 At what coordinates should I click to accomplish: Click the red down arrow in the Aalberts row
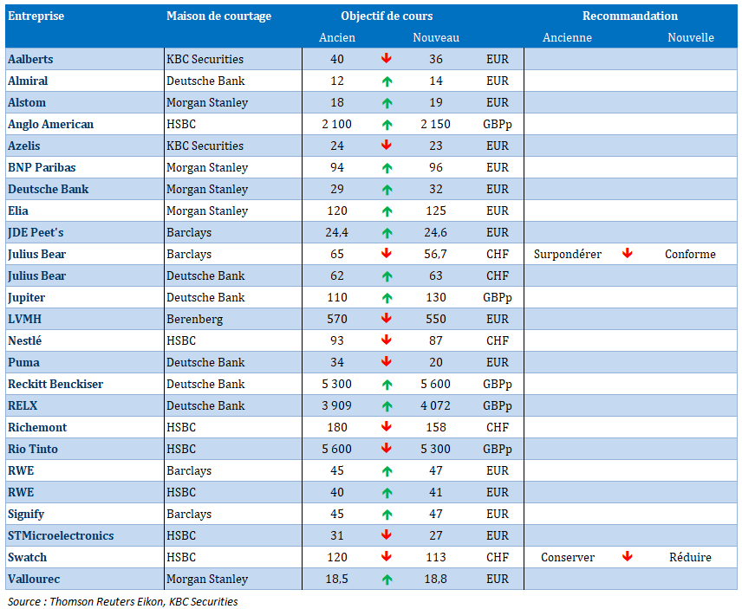[387, 59]
